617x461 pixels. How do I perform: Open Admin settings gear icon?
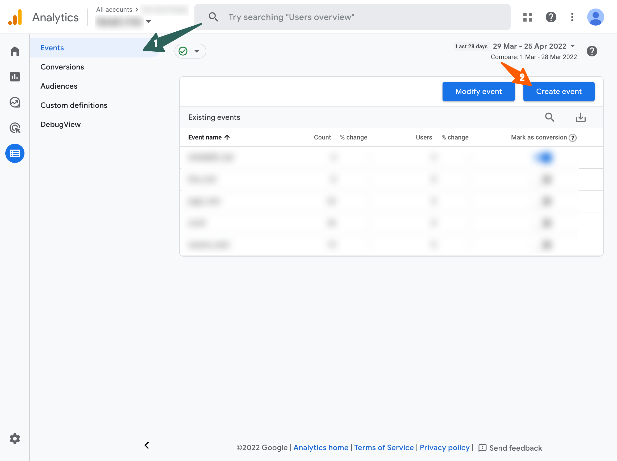point(15,439)
